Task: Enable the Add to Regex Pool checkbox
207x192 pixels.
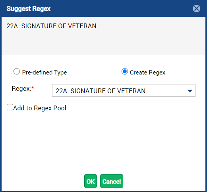Action: pyautogui.click(x=10, y=107)
